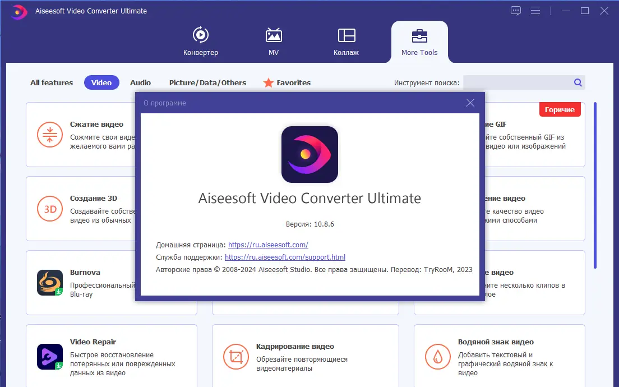Image resolution: width=619 pixels, height=387 pixels.
Task: Open the Сжатие видео tool card
Action: [81, 135]
